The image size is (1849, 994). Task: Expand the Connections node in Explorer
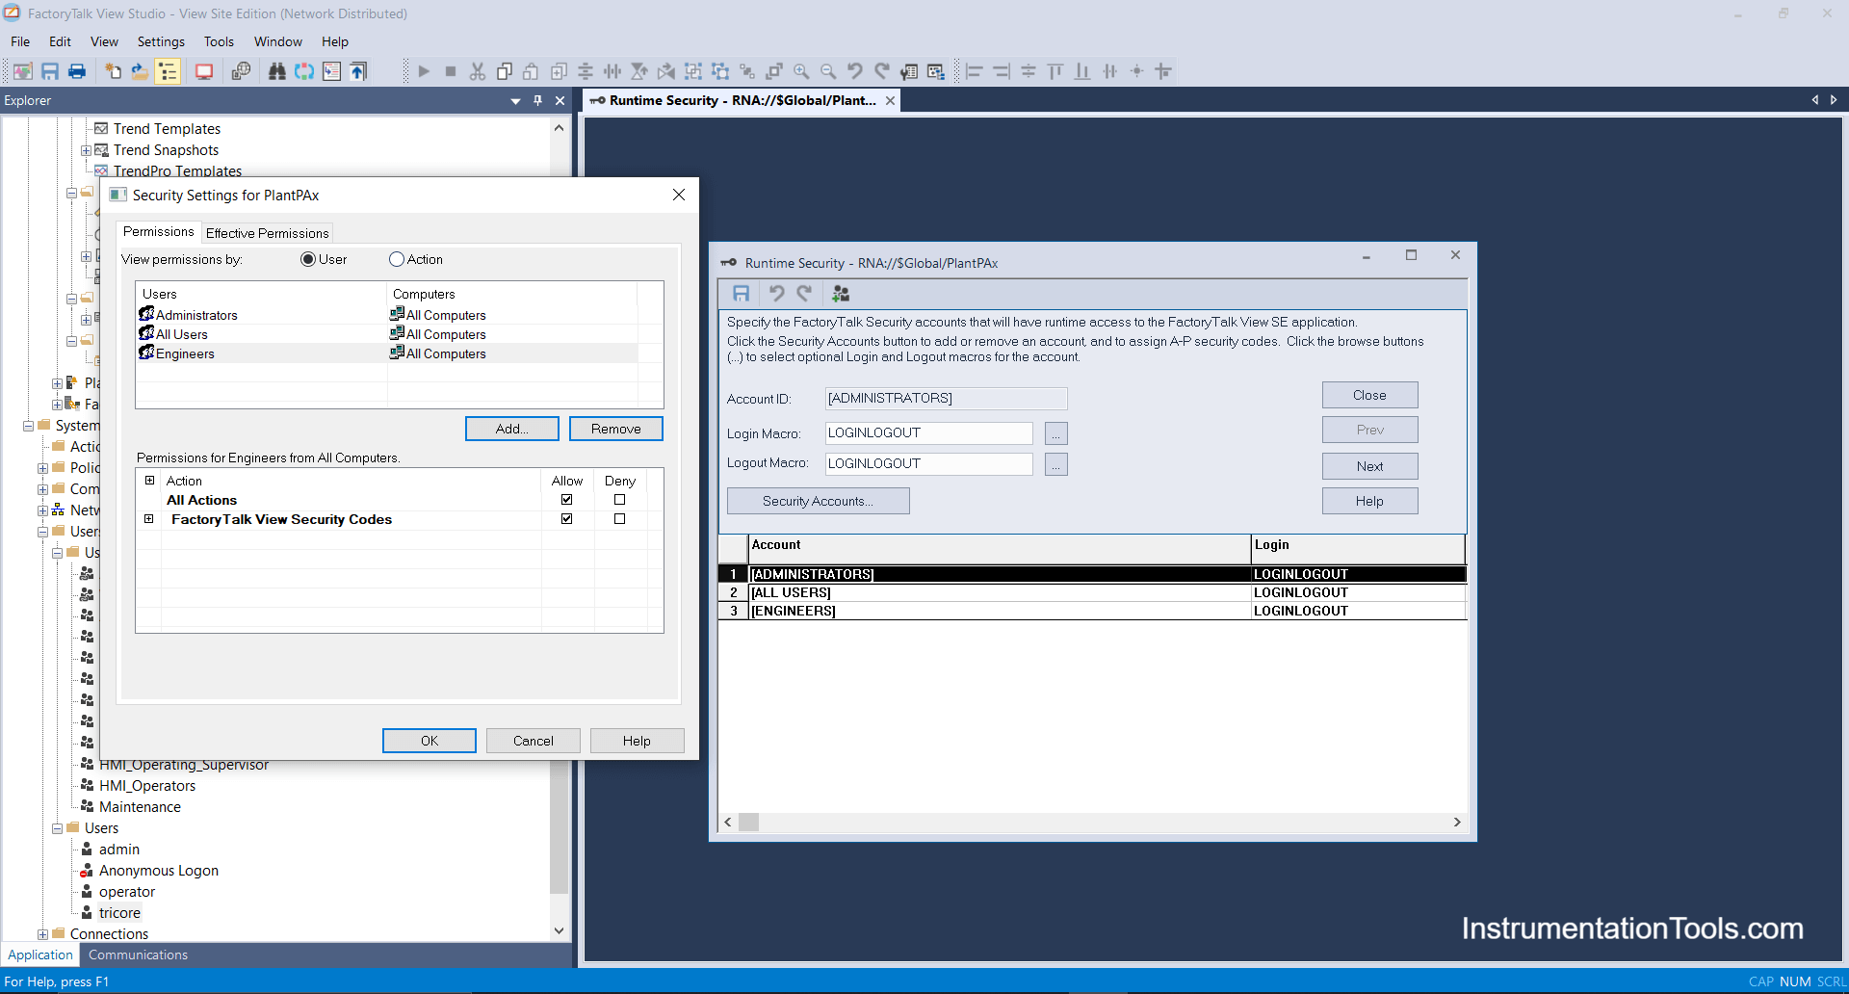click(x=42, y=934)
